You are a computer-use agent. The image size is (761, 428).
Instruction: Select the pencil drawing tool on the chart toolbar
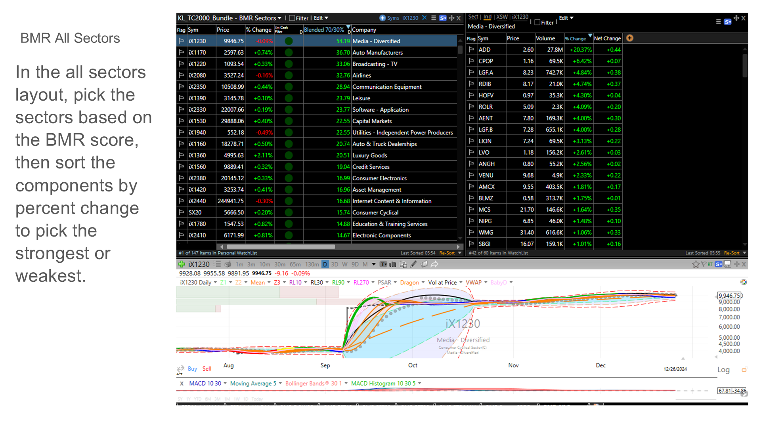coord(413,264)
